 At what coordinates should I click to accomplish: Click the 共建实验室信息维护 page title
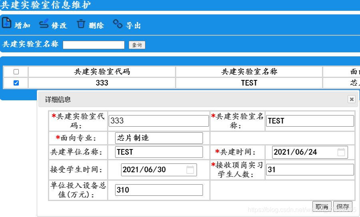point(46,5)
